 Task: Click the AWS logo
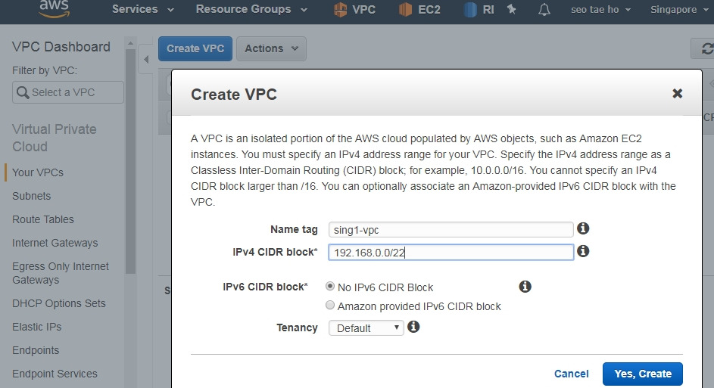coord(55,8)
